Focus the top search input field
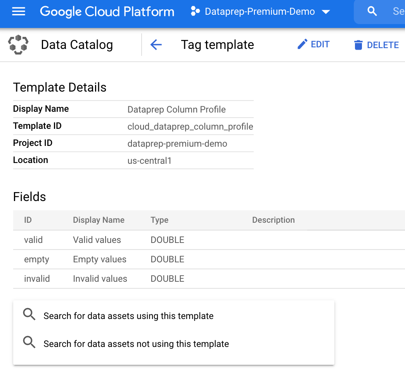The width and height of the screenshot is (405, 371). pyautogui.click(x=379, y=12)
